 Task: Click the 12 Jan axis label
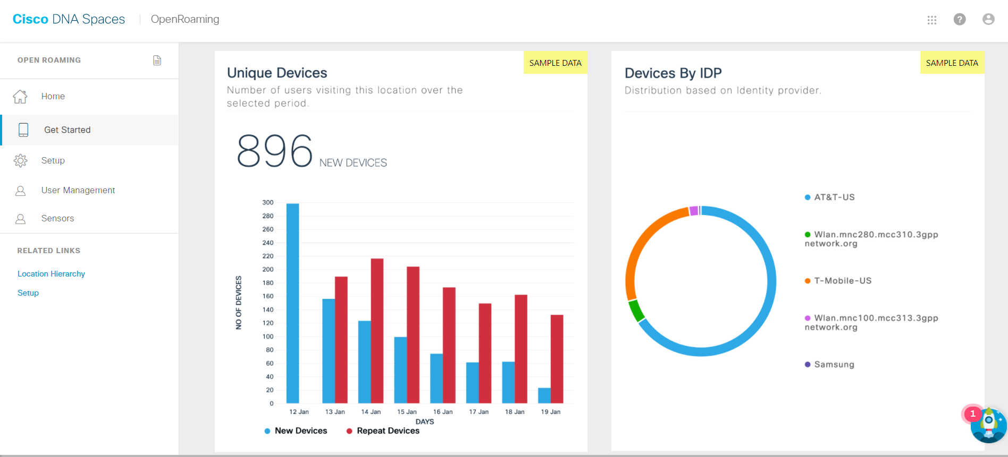(299, 412)
